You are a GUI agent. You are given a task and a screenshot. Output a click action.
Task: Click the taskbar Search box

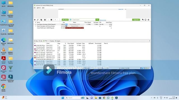pyautogui.click(x=75, y=98)
